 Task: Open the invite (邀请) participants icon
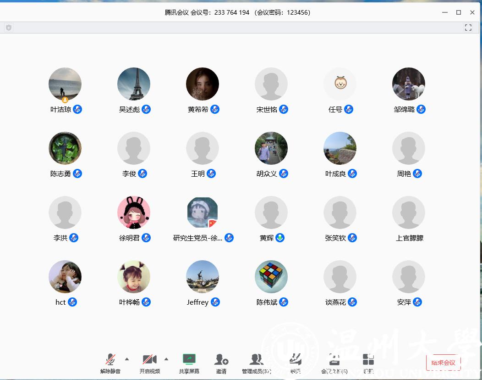(221, 360)
